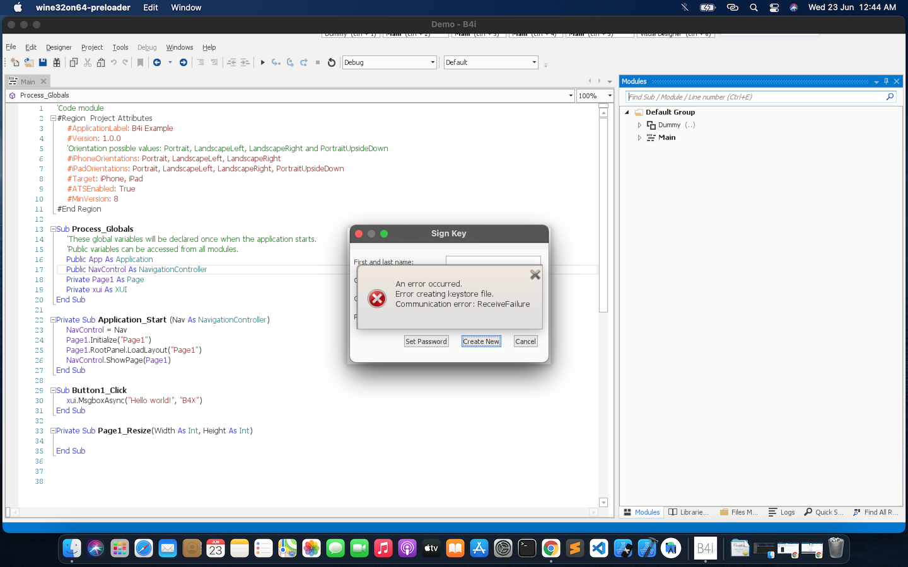
Task: Open Visual Studio Code from the Dock
Action: (x=599, y=548)
